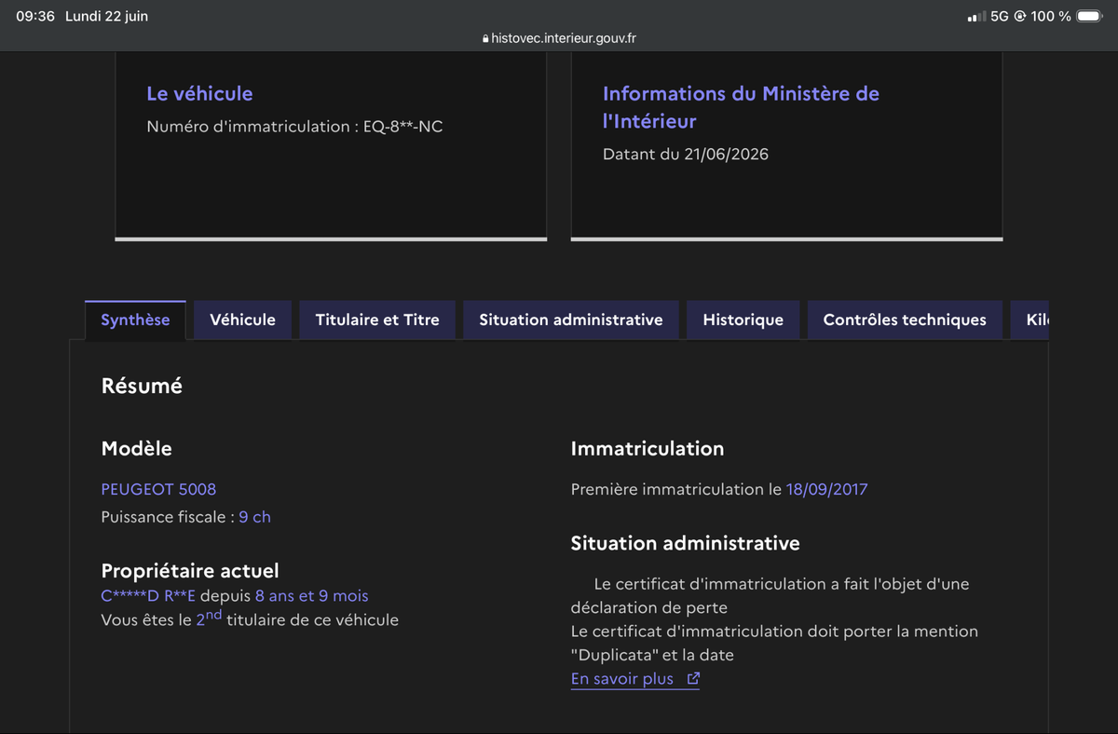Click the 18/09/2017 first registration date
Screen dimensions: 1118x734
click(826, 489)
